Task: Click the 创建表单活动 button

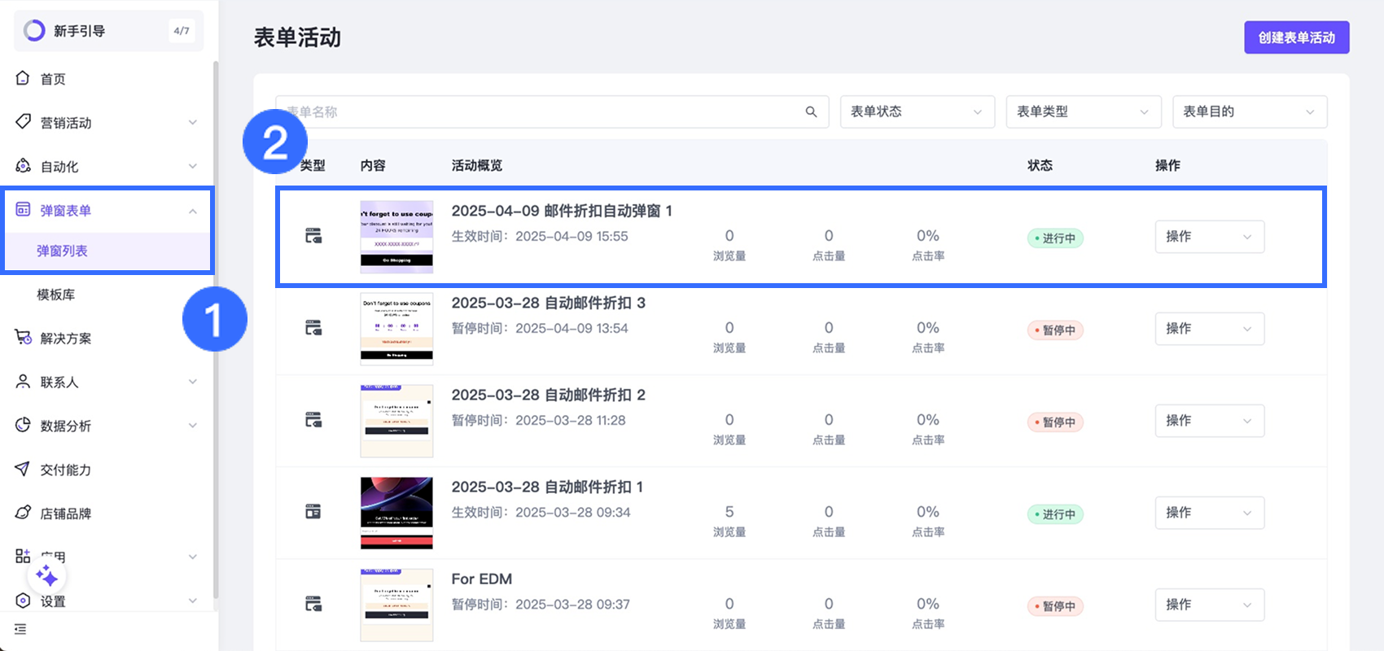Action: (1296, 37)
